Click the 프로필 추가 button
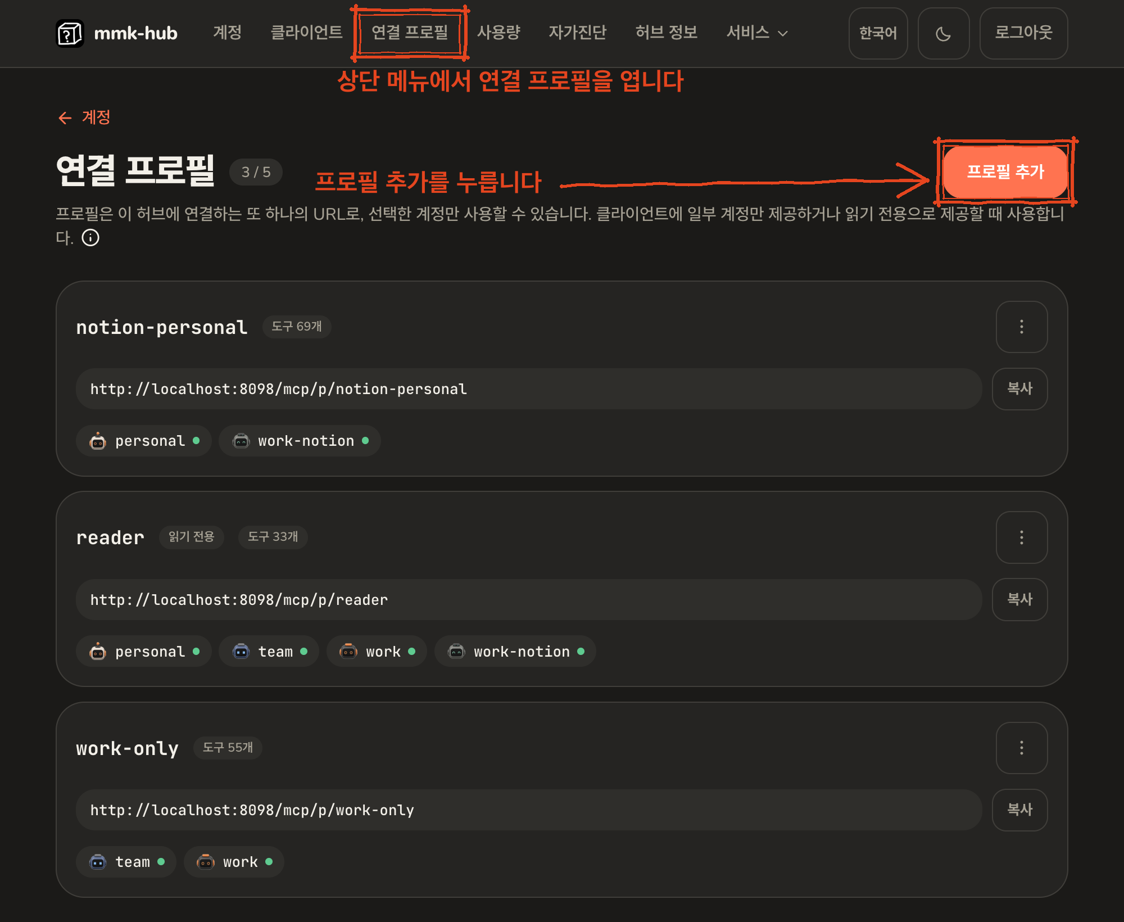Image resolution: width=1124 pixels, height=922 pixels. 1005,171
